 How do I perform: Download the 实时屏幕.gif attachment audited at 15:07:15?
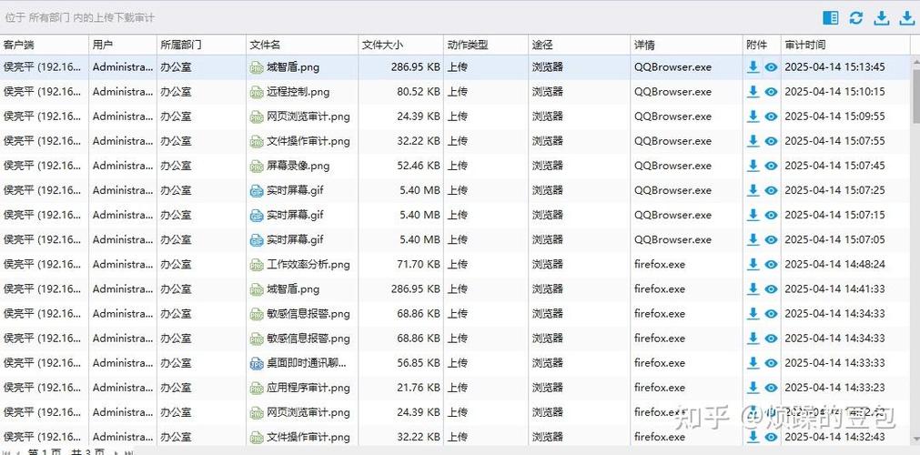(x=753, y=215)
